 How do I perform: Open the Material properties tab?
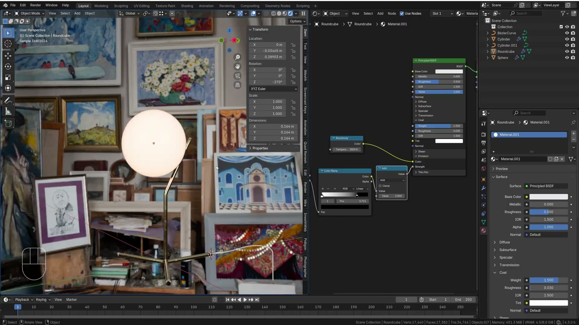tap(483, 231)
